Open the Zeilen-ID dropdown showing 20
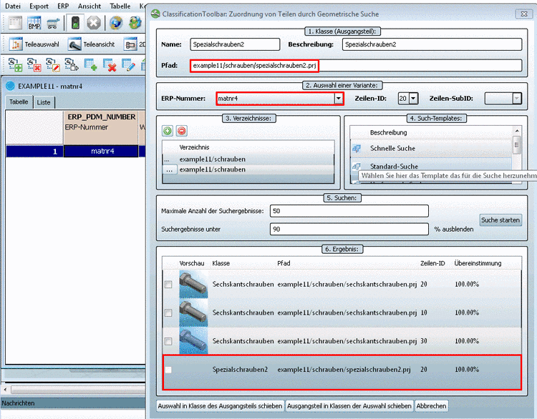This screenshot has width=537, height=419. (413, 99)
